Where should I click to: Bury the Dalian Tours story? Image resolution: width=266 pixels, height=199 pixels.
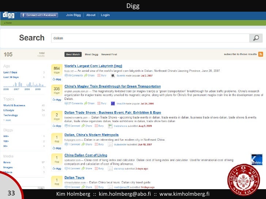[99, 187]
